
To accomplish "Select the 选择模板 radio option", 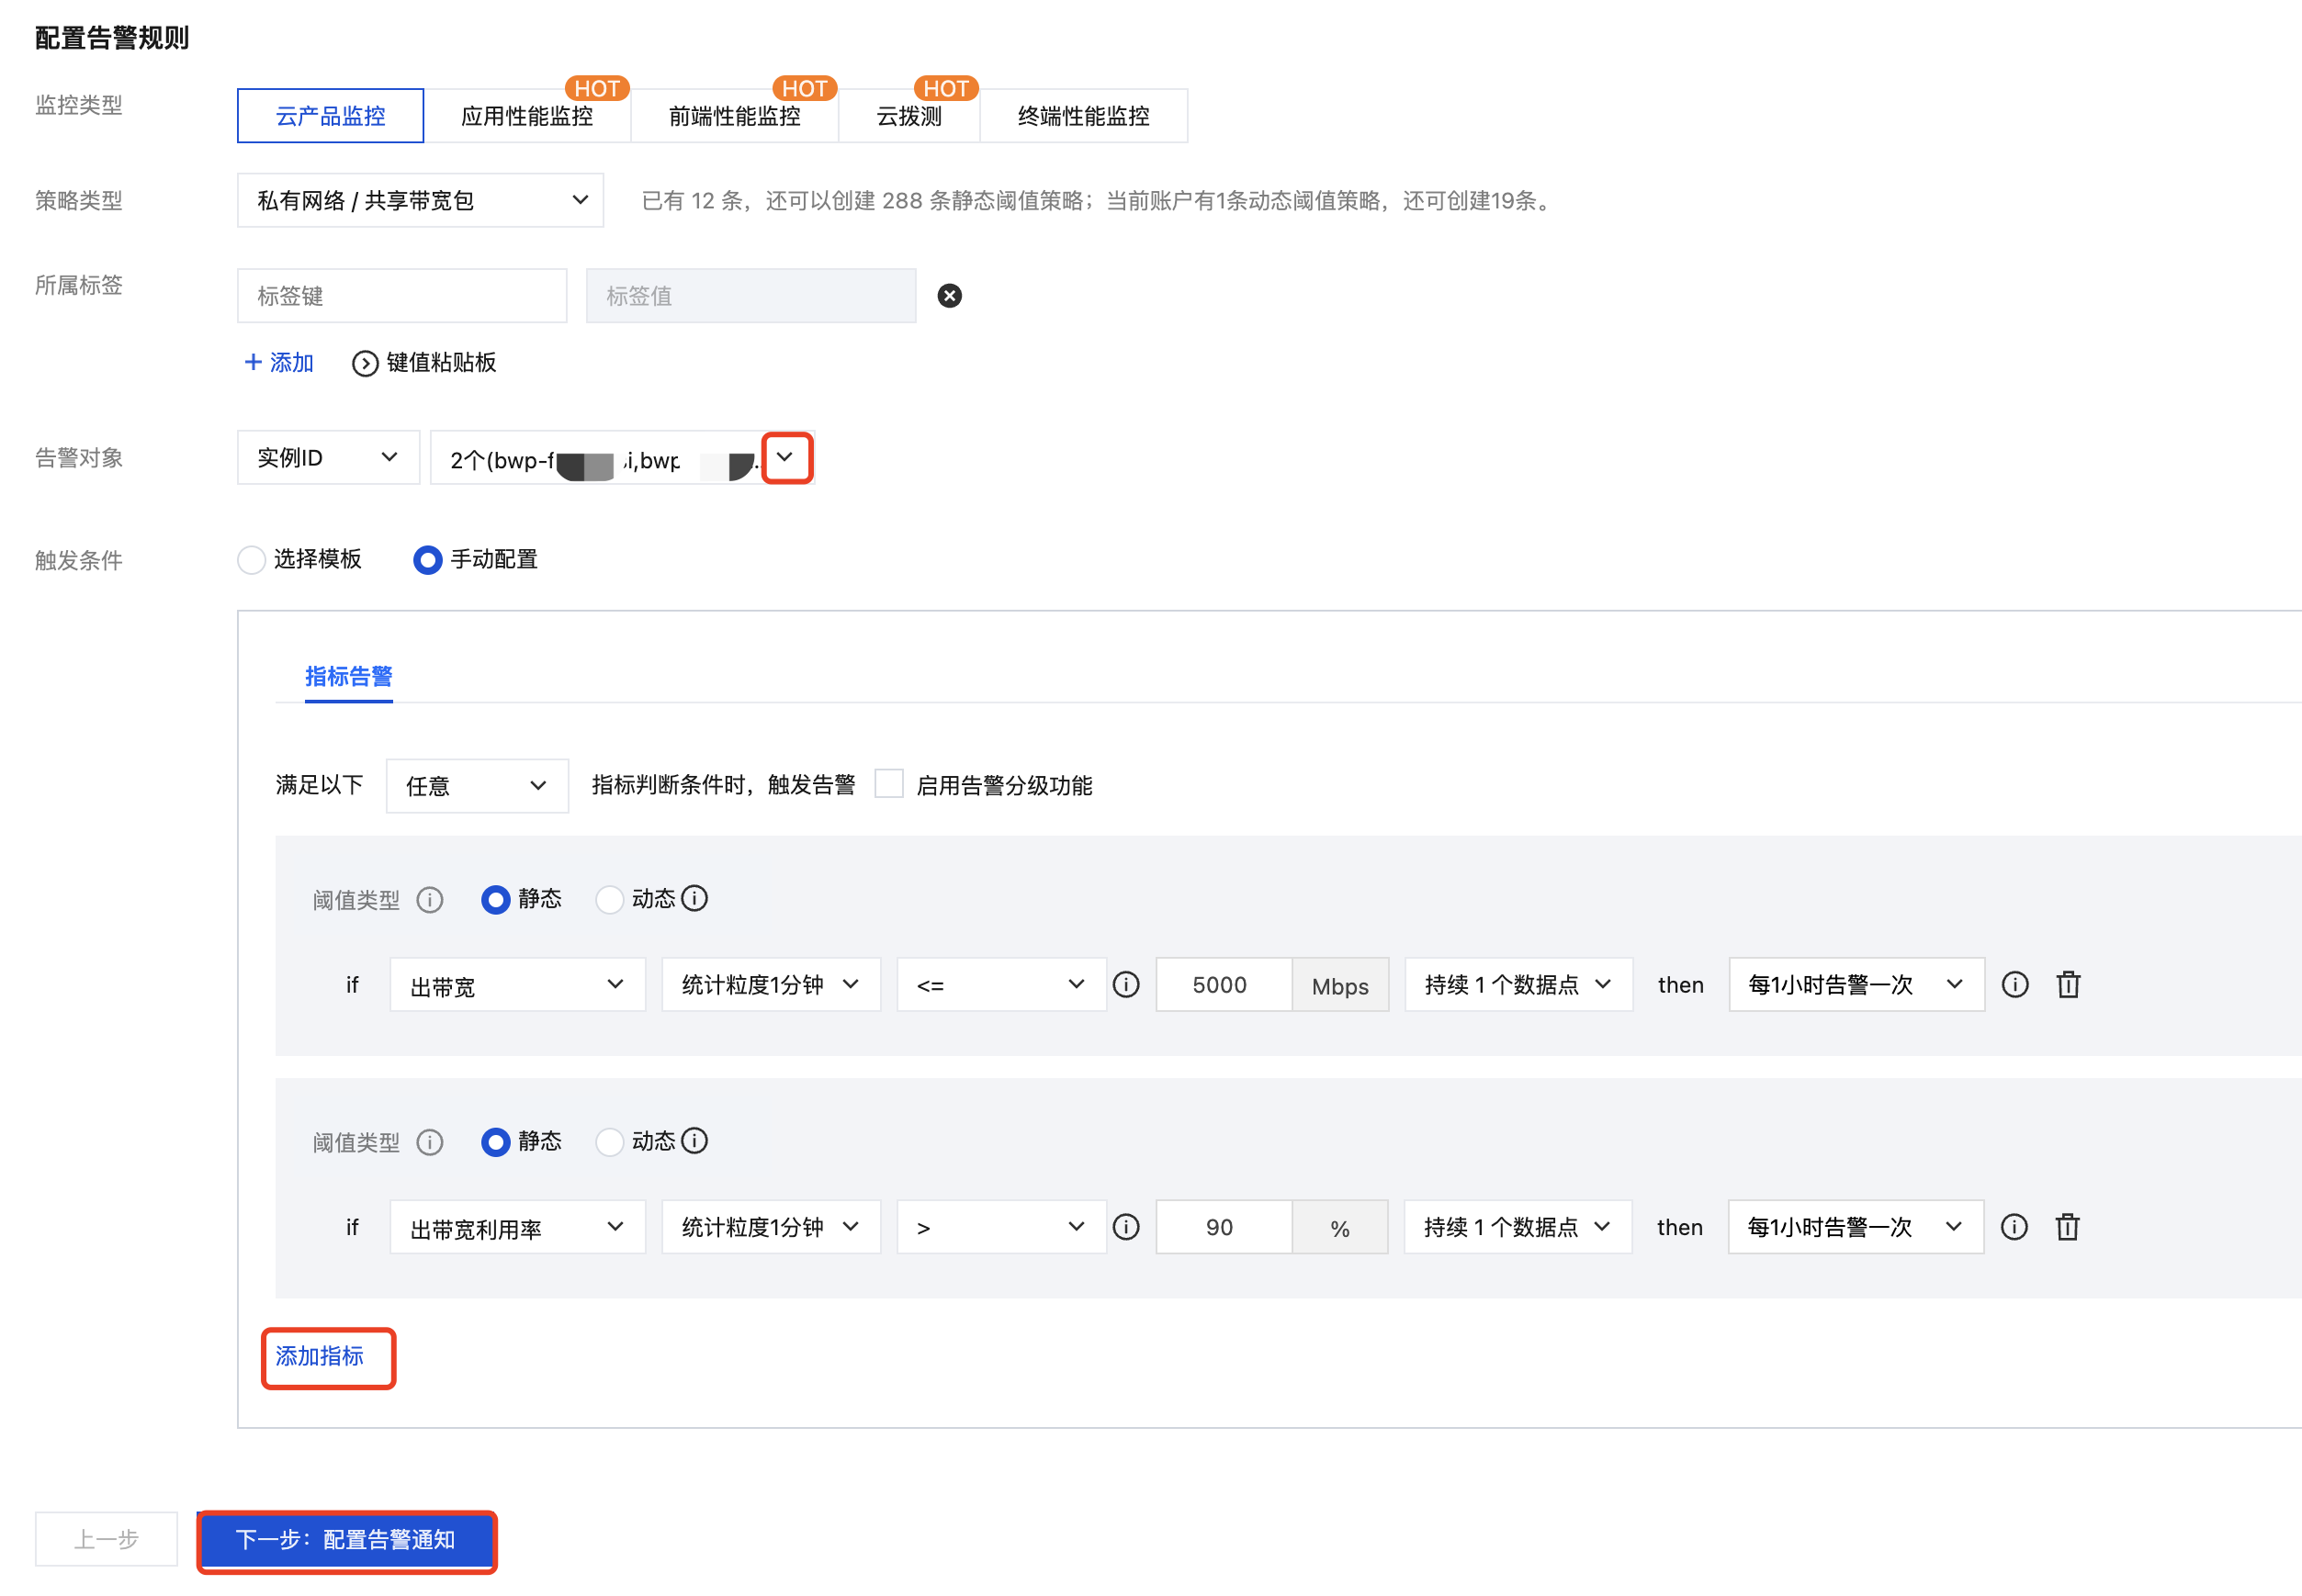I will tap(252, 560).
